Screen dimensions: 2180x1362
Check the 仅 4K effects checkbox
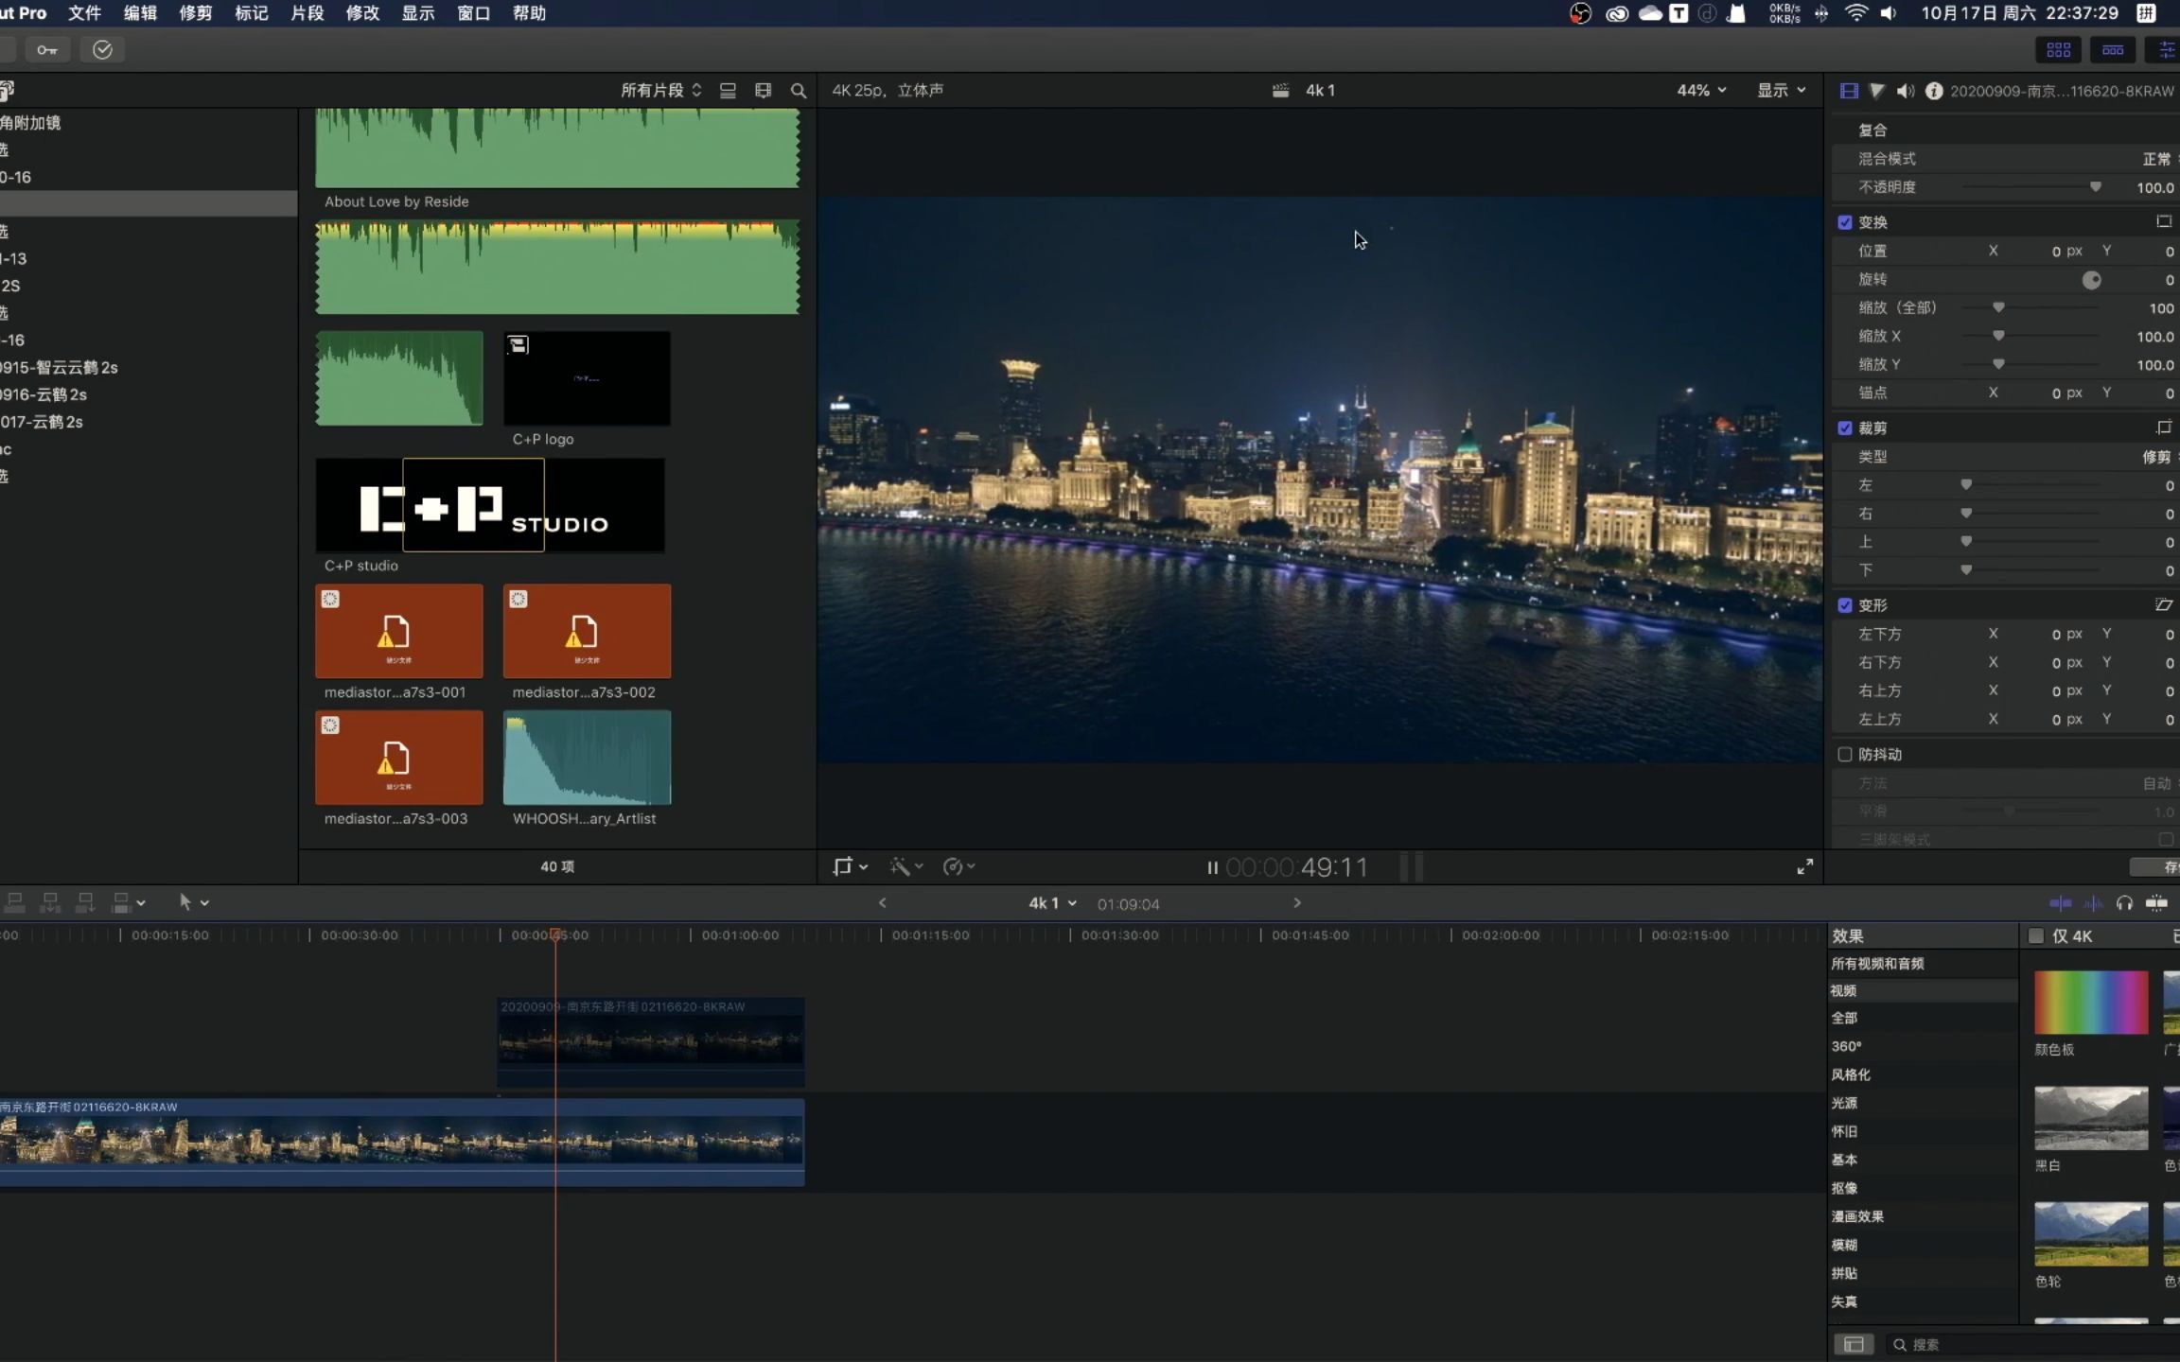(2036, 936)
